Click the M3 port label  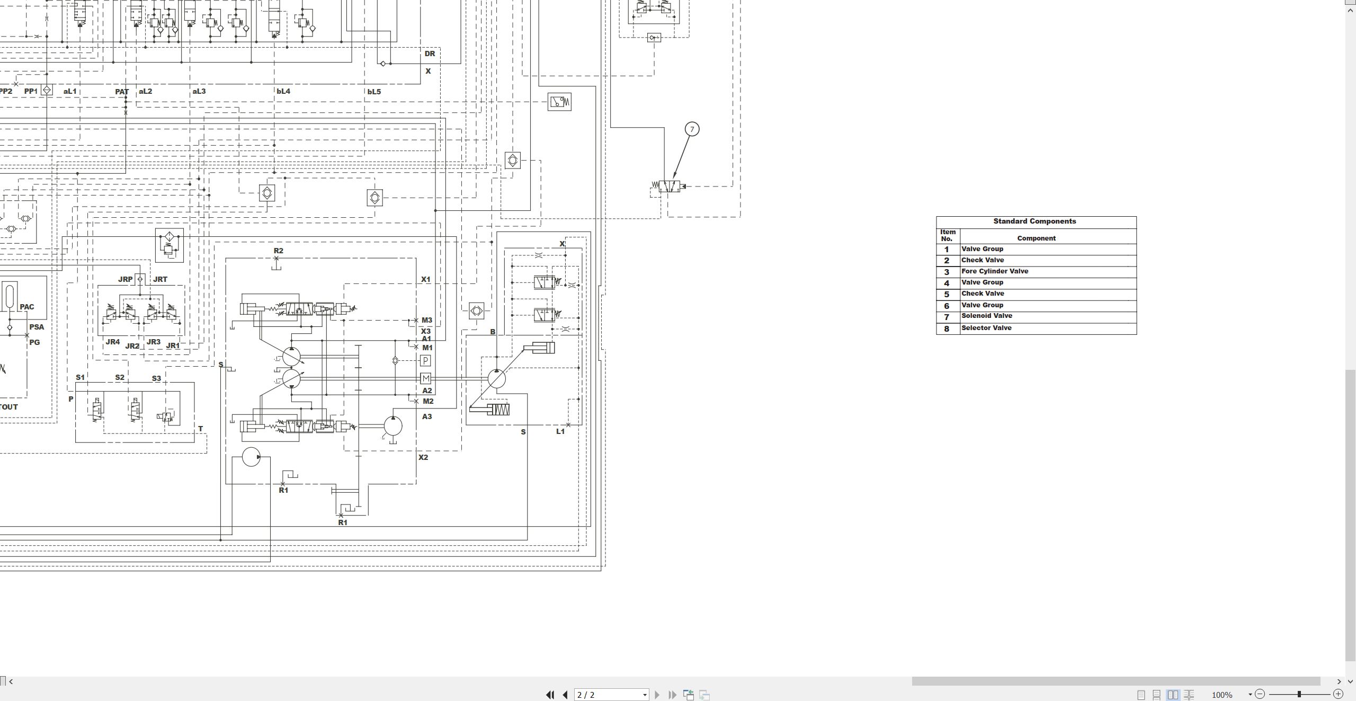pos(427,320)
